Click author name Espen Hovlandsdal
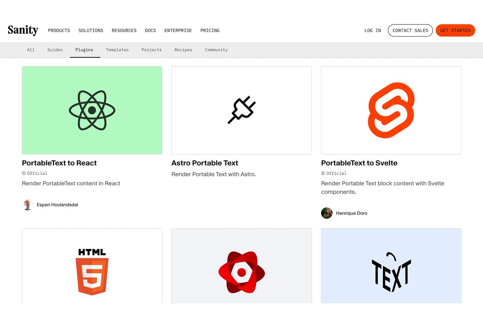The width and height of the screenshot is (483, 322). click(57, 205)
